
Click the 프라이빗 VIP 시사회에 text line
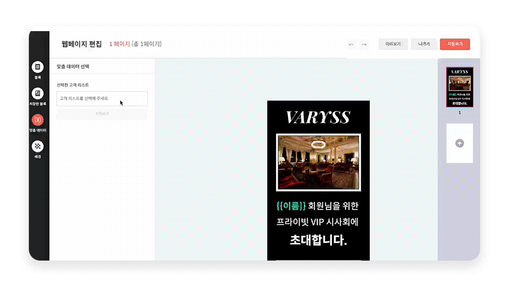[317, 222]
